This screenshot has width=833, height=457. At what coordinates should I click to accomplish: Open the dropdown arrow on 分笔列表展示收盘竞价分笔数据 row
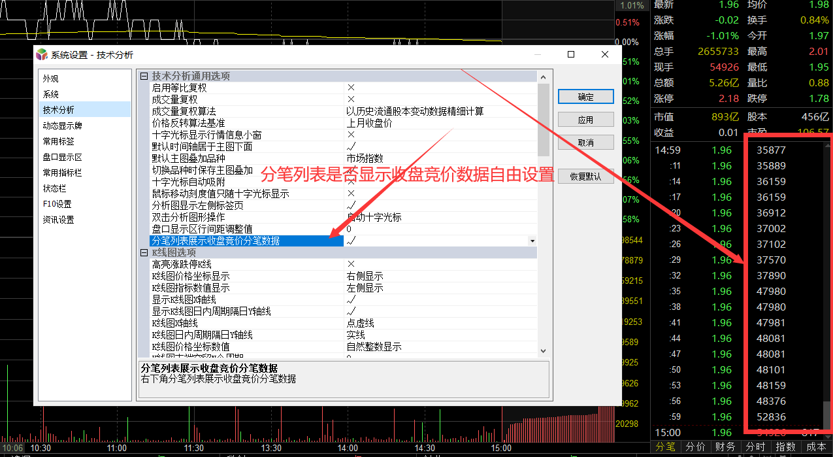(x=532, y=241)
